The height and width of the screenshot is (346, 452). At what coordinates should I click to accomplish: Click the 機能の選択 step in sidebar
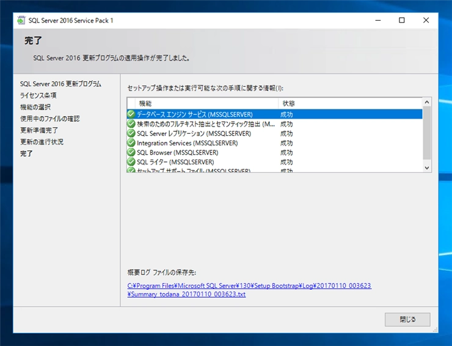[35, 107]
